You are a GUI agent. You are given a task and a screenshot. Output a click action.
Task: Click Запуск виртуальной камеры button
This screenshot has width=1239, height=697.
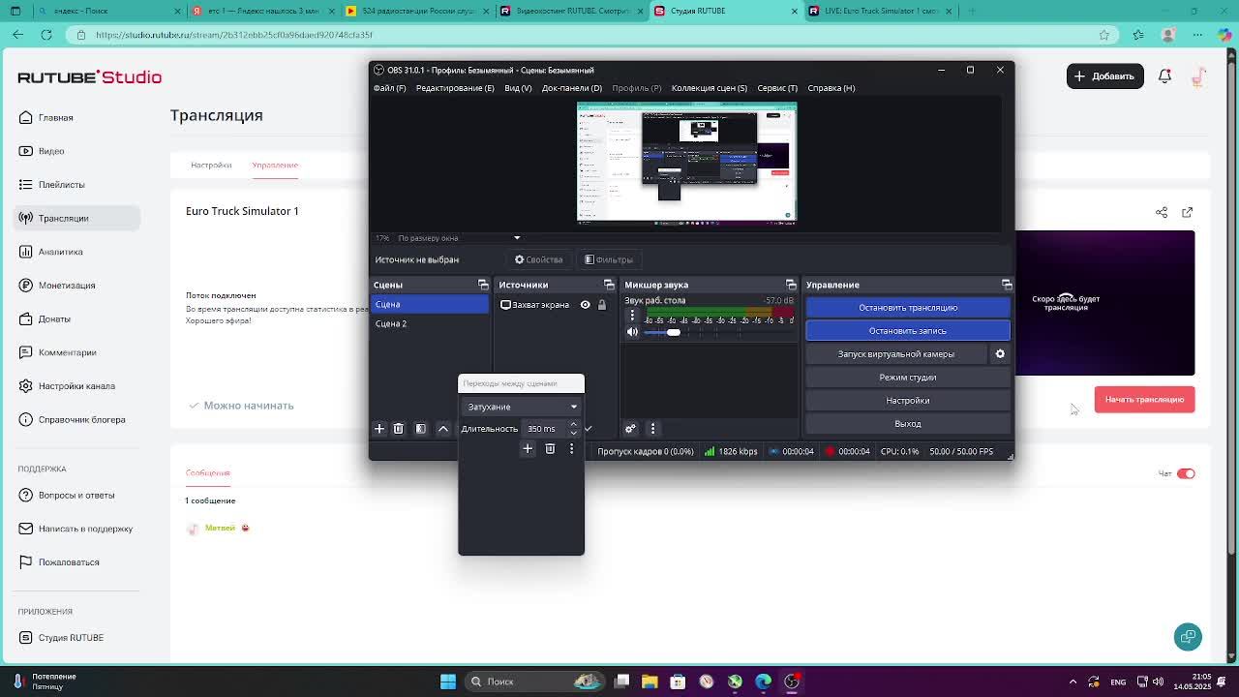coord(896,354)
